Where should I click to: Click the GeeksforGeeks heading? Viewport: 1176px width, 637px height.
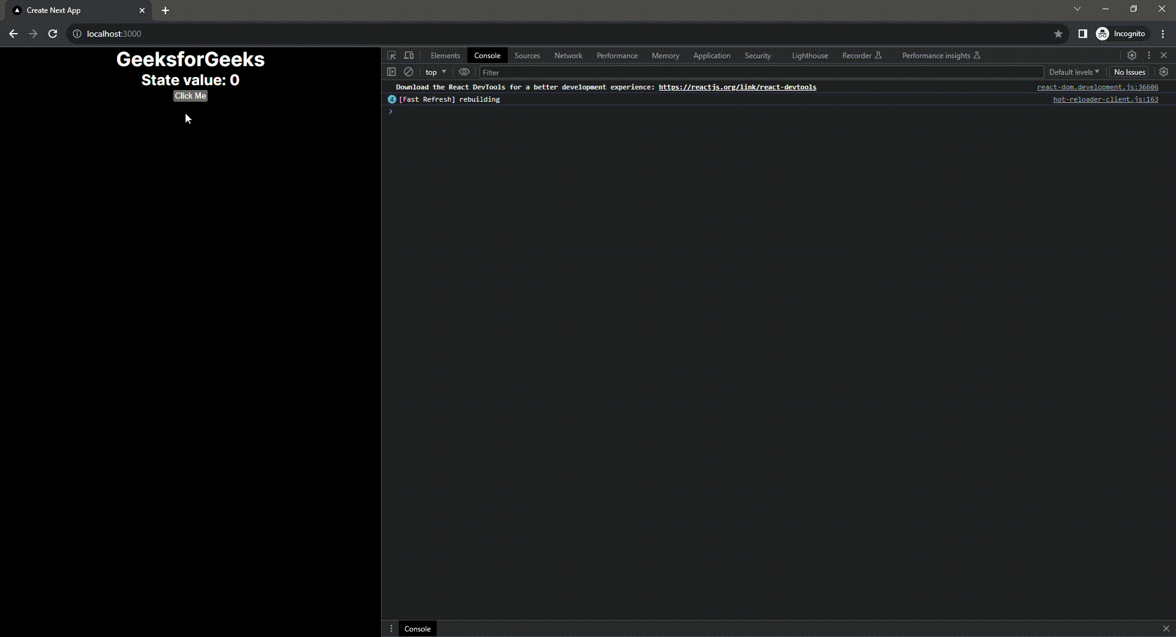click(190, 59)
